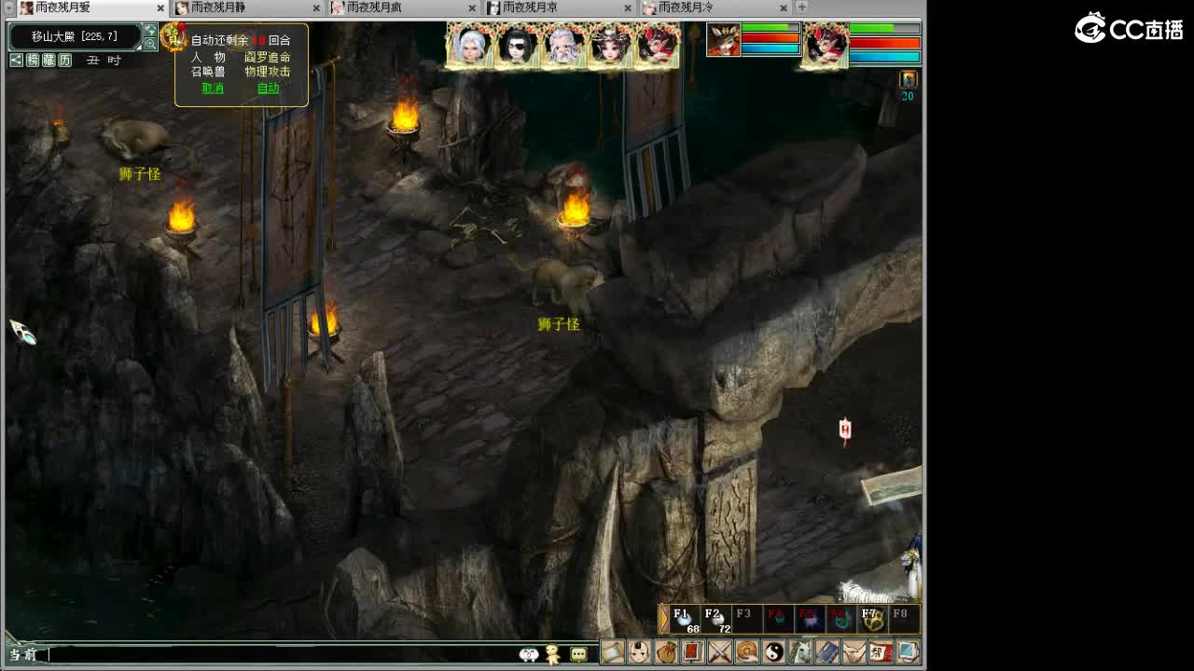Click the player's red mana bar
The width and height of the screenshot is (1194, 671).
pyautogui.click(x=884, y=43)
